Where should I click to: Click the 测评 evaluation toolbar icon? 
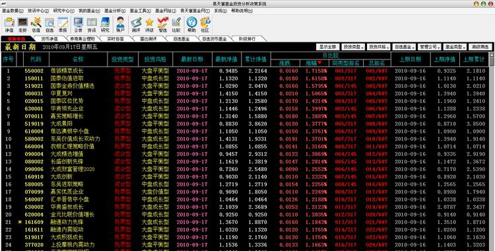point(136,25)
